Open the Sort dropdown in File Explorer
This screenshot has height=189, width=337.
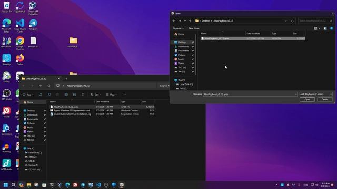(x=96, y=94)
